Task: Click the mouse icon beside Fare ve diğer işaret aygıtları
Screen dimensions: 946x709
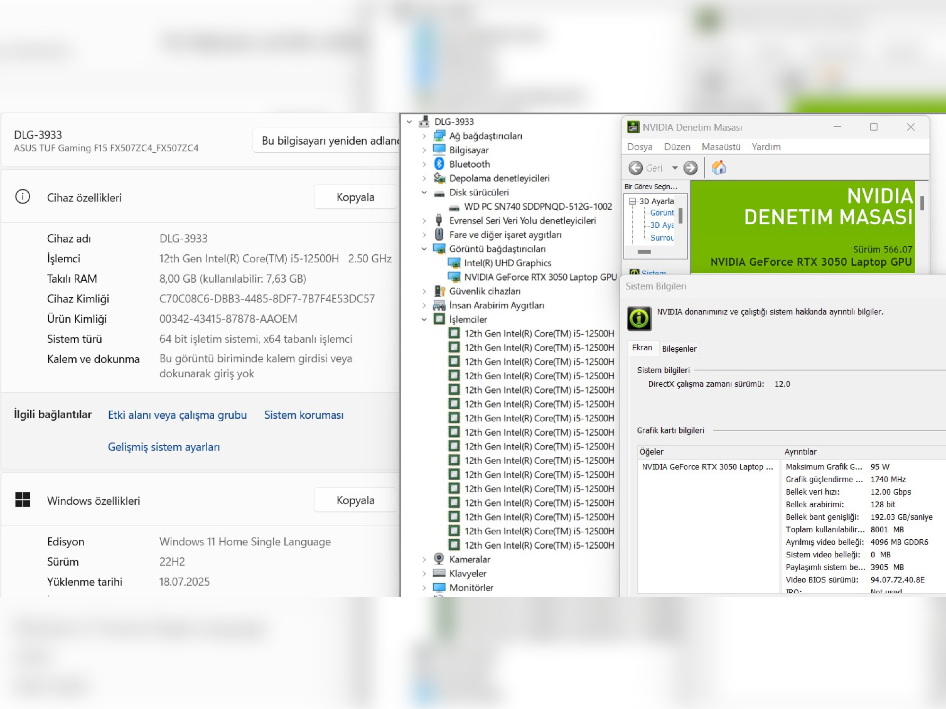Action: click(439, 234)
